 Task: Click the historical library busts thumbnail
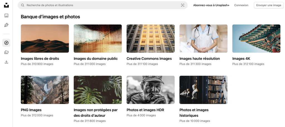coord(203,90)
